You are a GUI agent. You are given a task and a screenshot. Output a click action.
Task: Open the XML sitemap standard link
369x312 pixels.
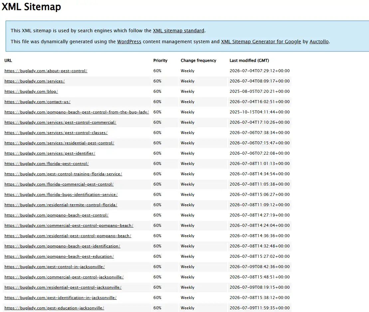pyautogui.click(x=179, y=31)
